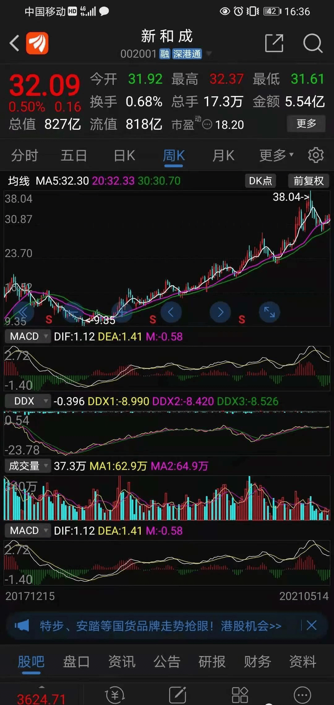Tap the 更多 button in the quote panel
This screenshot has width=334, height=705.
point(306,124)
